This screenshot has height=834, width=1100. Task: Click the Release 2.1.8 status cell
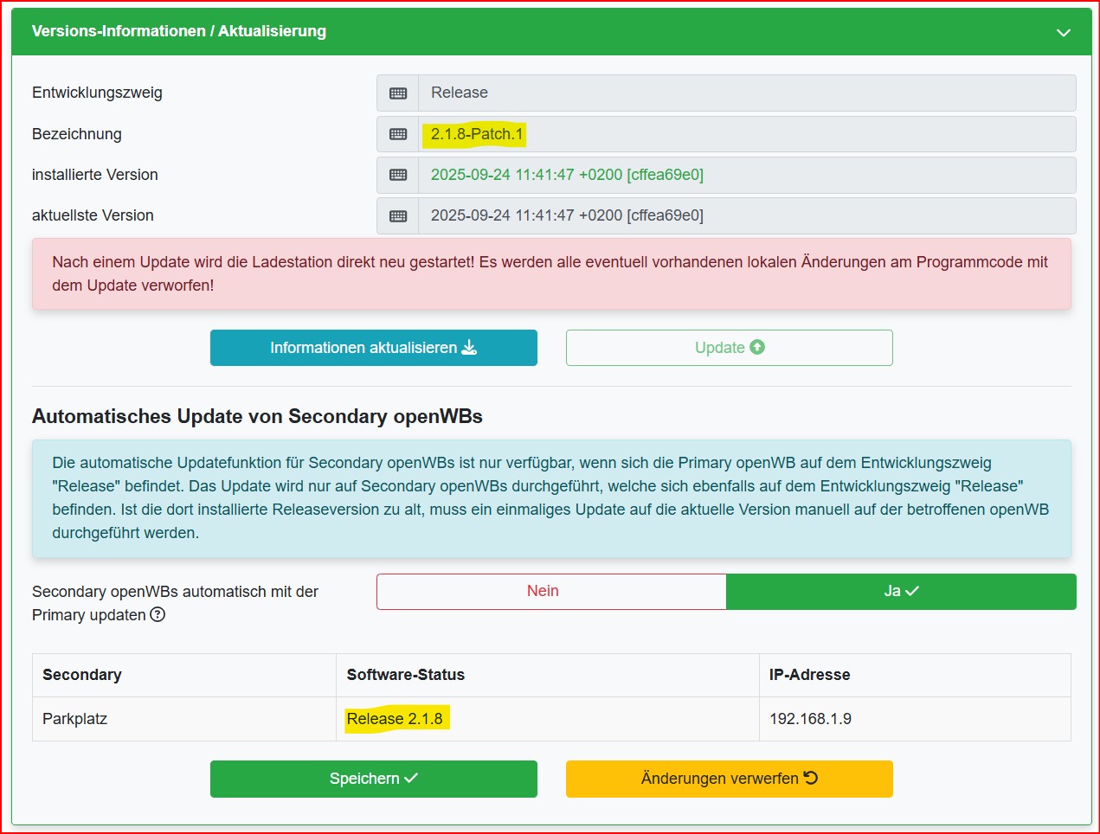click(548, 719)
